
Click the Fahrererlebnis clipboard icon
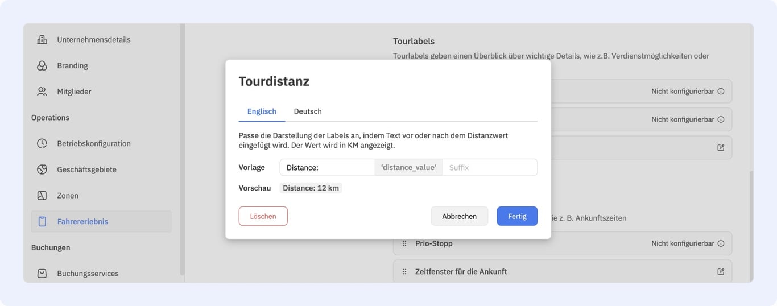pos(42,221)
